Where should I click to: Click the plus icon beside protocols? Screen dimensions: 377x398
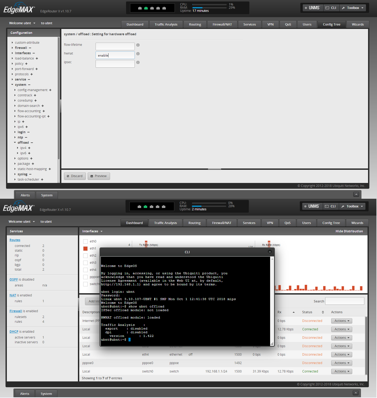32,74
